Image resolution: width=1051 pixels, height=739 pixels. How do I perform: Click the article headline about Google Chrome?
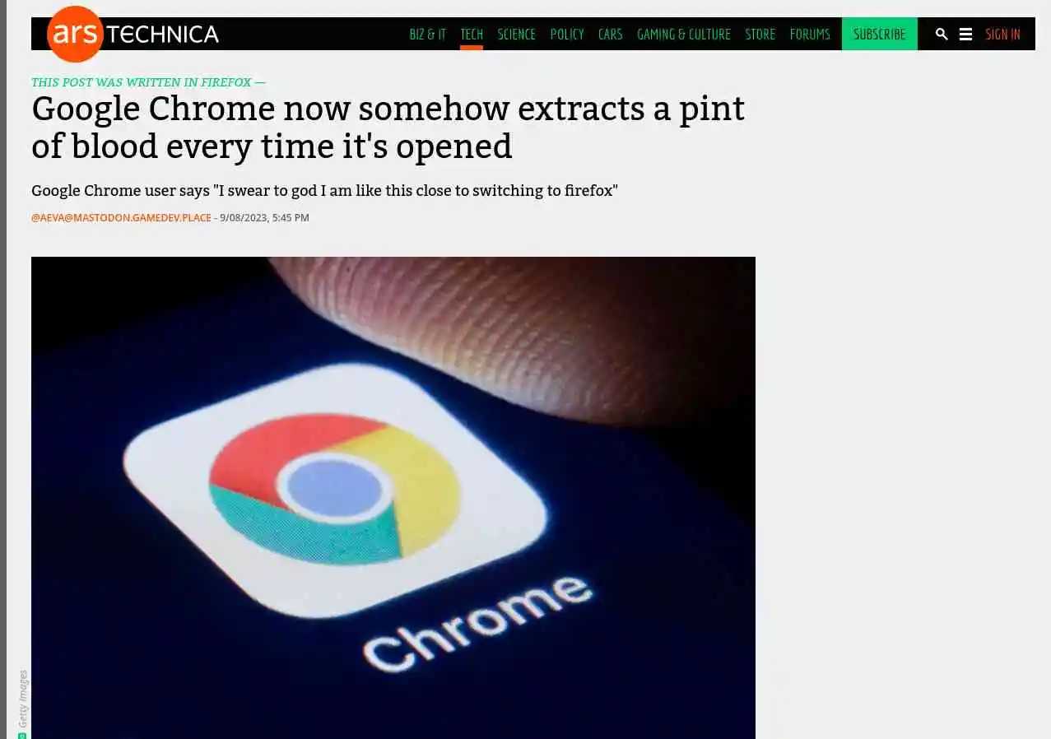tap(388, 128)
